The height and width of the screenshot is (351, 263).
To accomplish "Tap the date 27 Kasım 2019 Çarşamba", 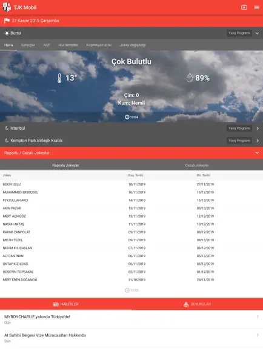I will [35, 21].
